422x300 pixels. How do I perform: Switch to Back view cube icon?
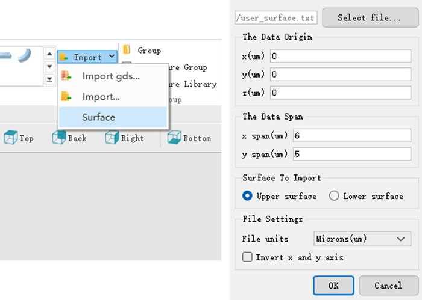59,138
